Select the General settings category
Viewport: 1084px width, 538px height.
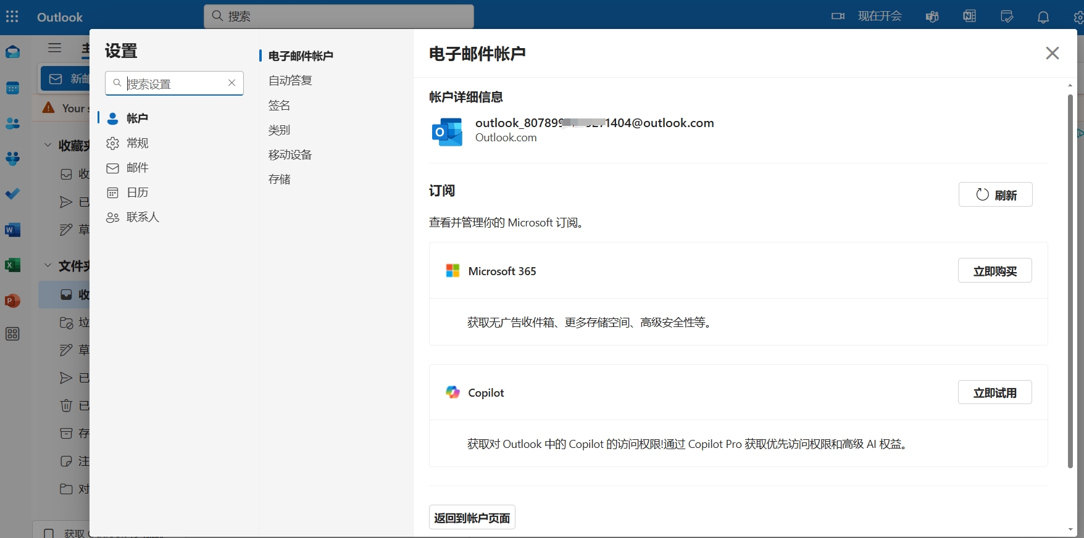pos(137,143)
